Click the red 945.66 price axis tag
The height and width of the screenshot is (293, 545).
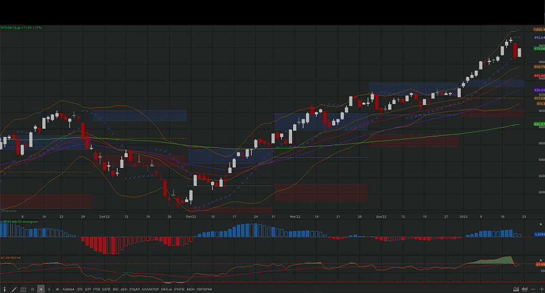click(x=539, y=76)
